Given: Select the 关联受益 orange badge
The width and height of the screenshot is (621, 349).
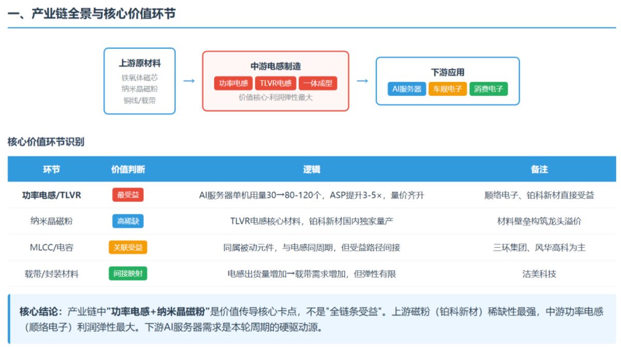Looking at the screenshot, I should (x=128, y=247).
